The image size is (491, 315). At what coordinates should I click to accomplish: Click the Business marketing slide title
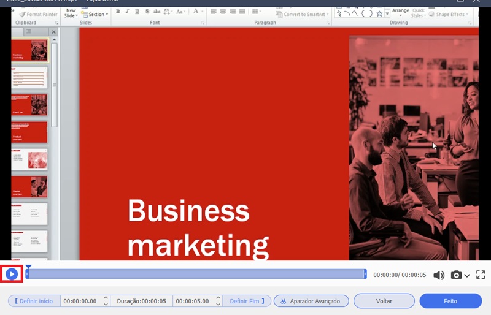pyautogui.click(x=198, y=228)
